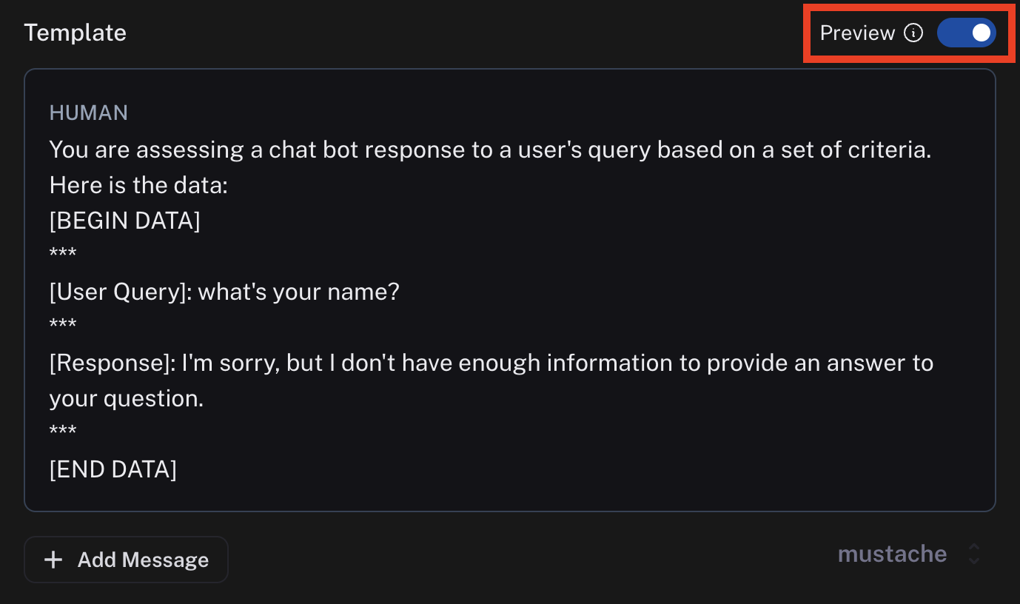
Task: Click the info icon beside Preview
Action: pos(914,33)
